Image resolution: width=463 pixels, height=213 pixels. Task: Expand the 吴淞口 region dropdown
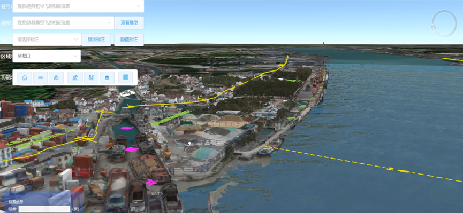[x=47, y=56]
